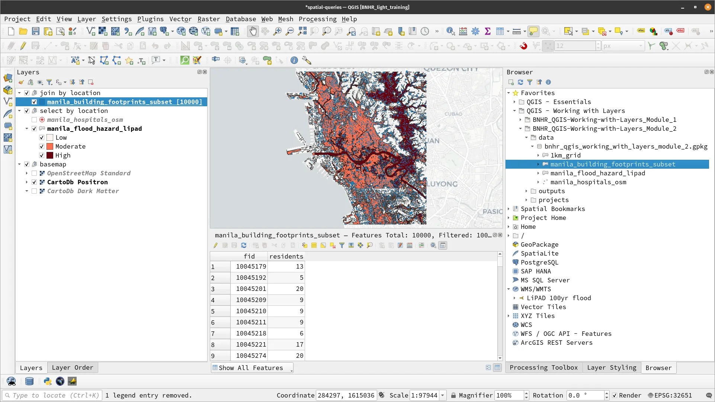This screenshot has width=715, height=402.
Task: Select the 1km_grid layer in Browser
Action: click(565, 155)
